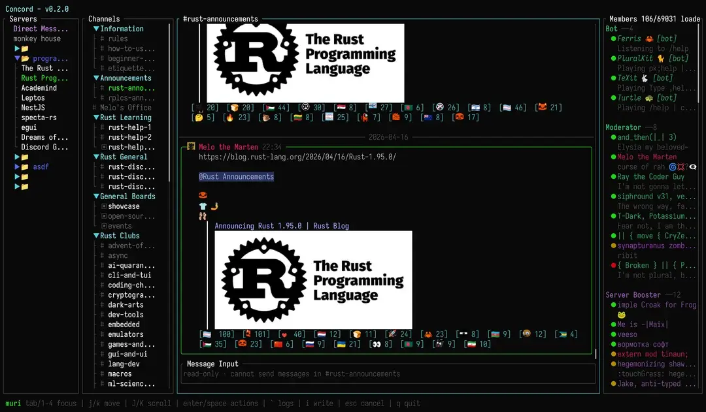Open the blog.rust-lang.org Rust-1.95.0 URL
This screenshot has height=412, width=706.
click(297, 157)
